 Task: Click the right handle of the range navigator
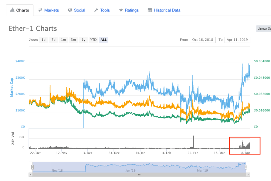click(246, 167)
